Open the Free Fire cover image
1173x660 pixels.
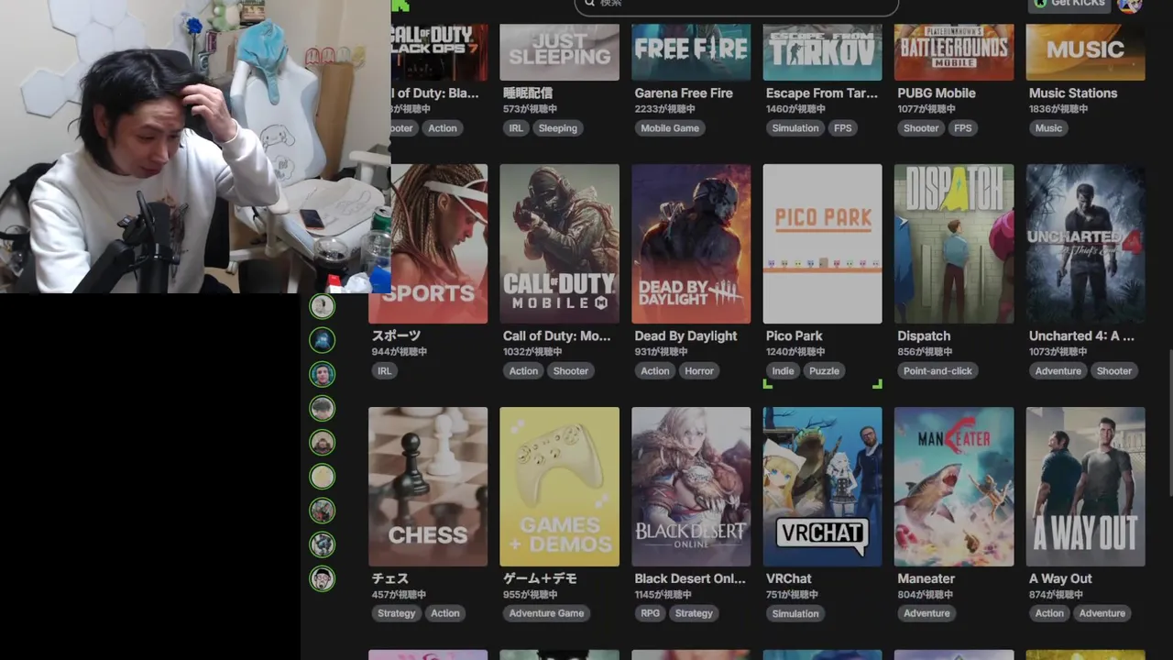pyautogui.click(x=691, y=52)
